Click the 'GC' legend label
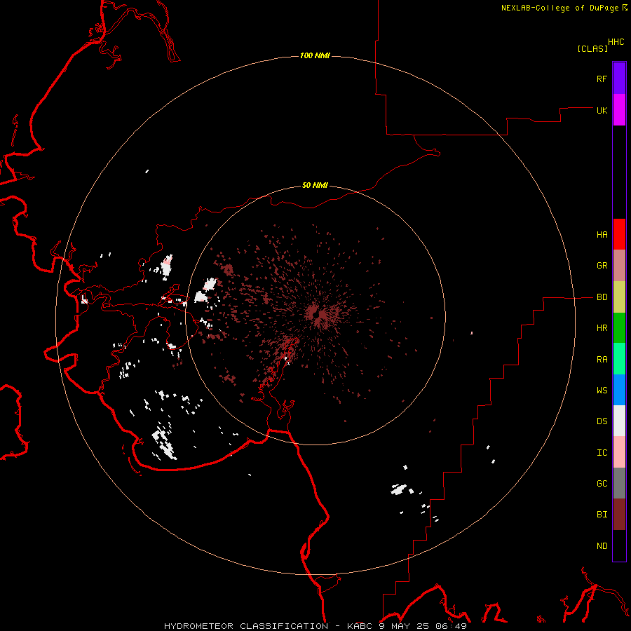Screen dimensions: 631x631 (602, 484)
